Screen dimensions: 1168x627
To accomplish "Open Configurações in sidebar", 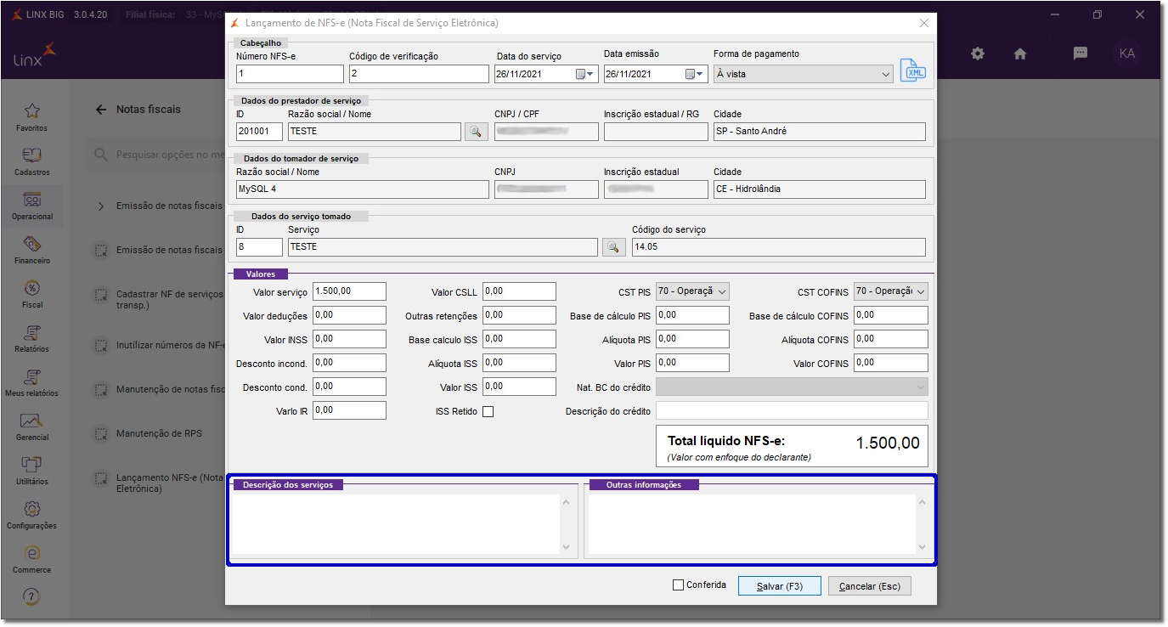I will (x=32, y=515).
